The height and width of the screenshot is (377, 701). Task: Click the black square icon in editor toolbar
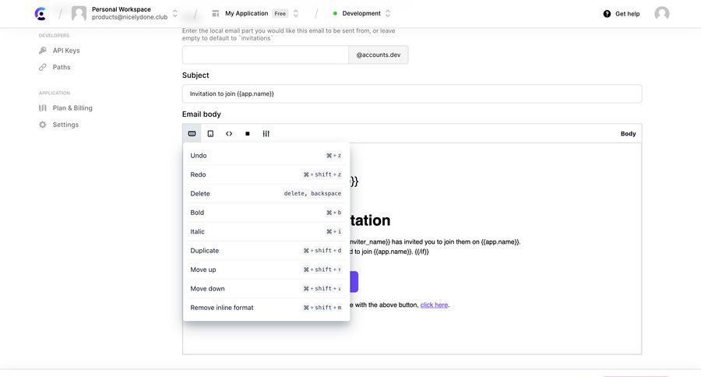(x=247, y=134)
